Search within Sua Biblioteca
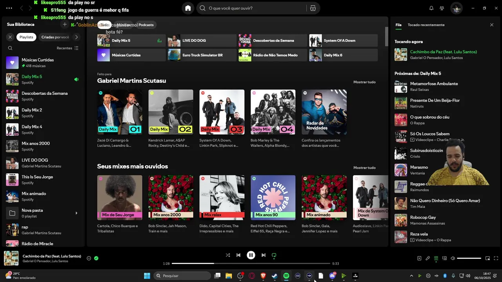The image size is (502, 282). click(10, 48)
